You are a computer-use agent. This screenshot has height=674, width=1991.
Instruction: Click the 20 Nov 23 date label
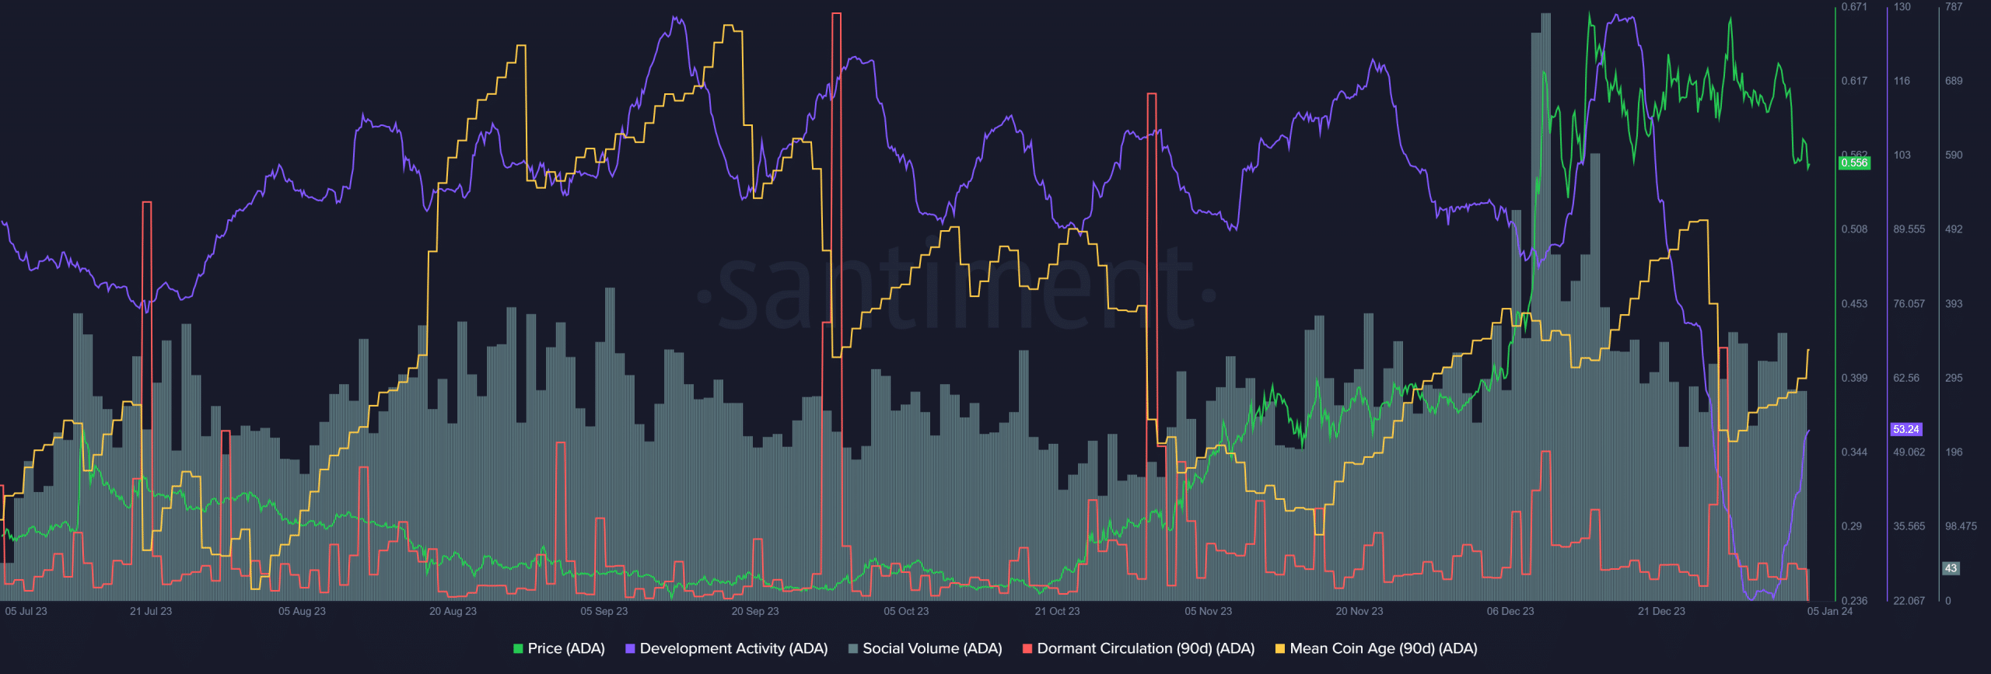(1359, 611)
